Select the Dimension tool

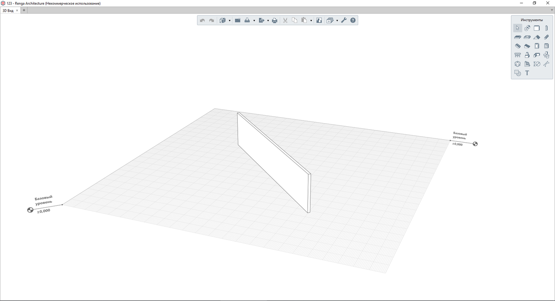[537, 64]
